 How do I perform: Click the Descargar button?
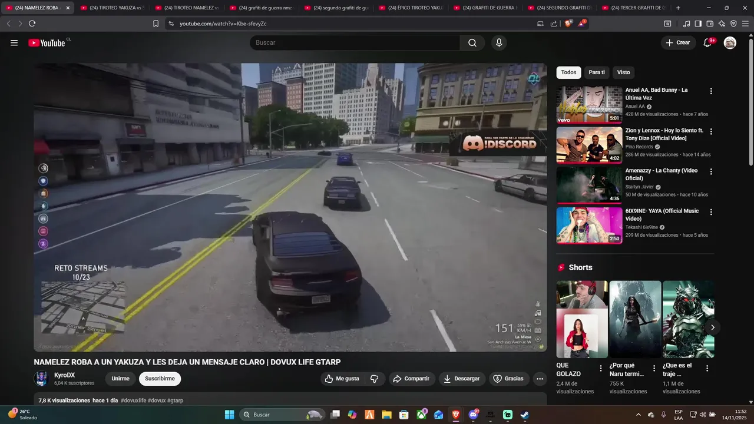coord(462,379)
